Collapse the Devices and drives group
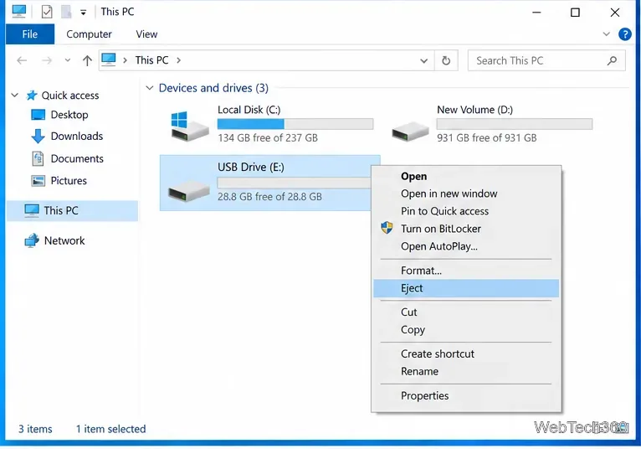 coord(150,88)
